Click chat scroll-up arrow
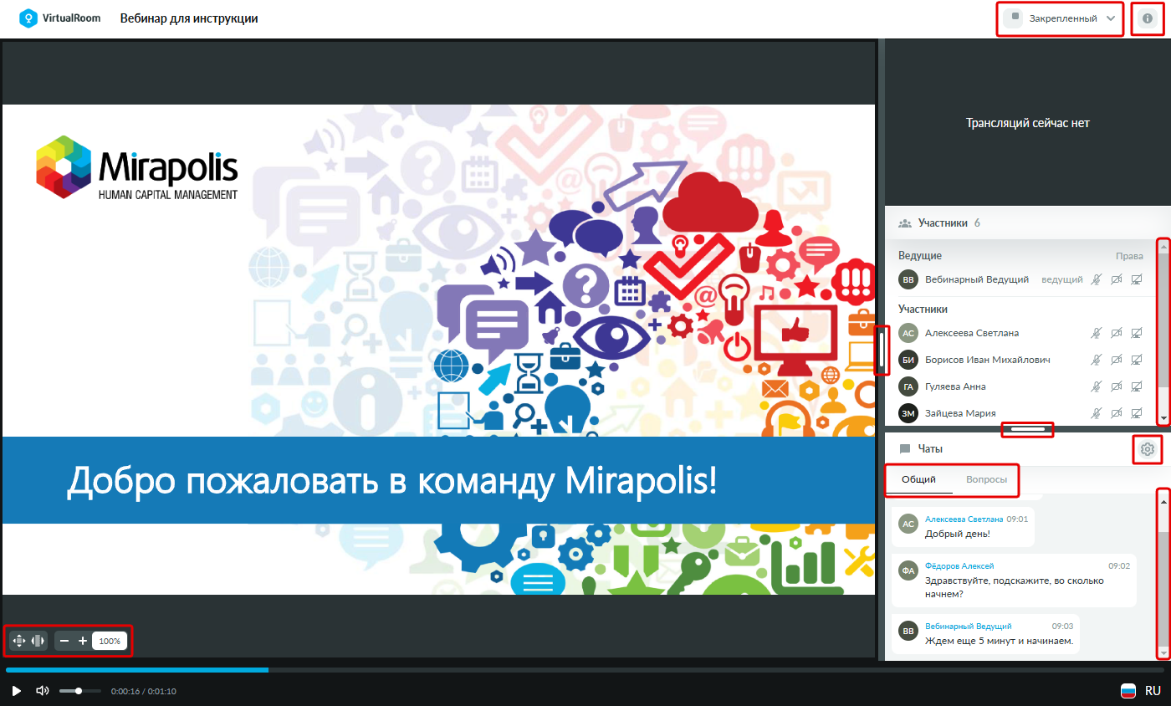This screenshot has height=706, width=1171. (x=1163, y=500)
